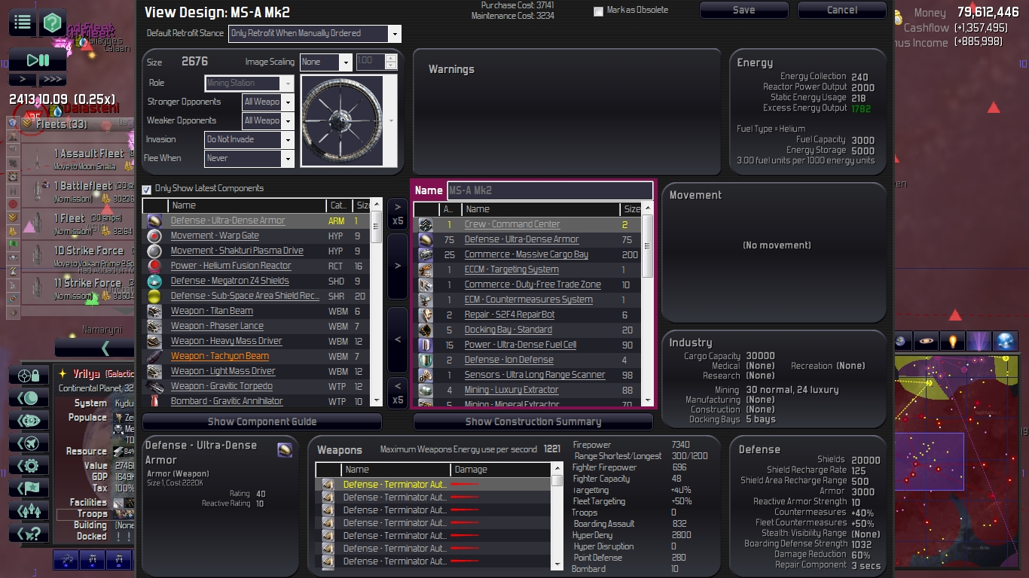Click the Titan Beam weapon icon
1029x578 pixels.
(154, 311)
